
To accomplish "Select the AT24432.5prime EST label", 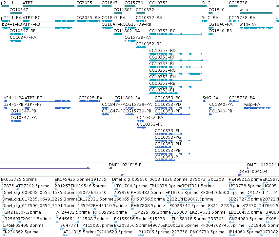I will pos(73,212).
